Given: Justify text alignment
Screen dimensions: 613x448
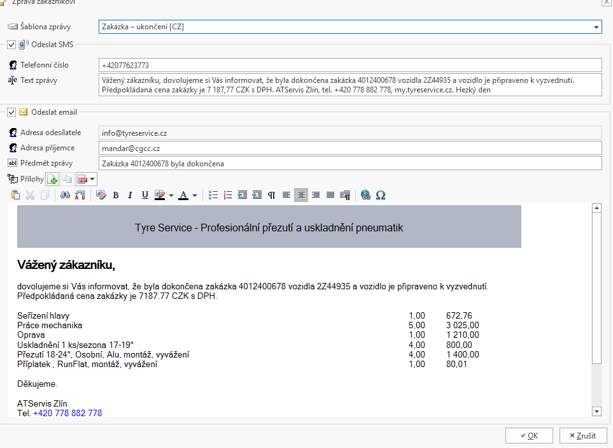Looking at the screenshot, I should click(x=330, y=195).
